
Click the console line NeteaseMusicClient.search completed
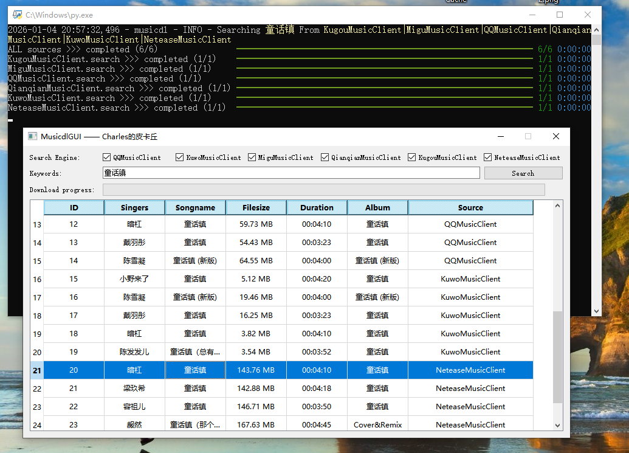point(117,108)
